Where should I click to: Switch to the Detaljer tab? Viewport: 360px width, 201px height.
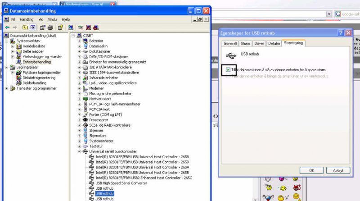coord(274,43)
